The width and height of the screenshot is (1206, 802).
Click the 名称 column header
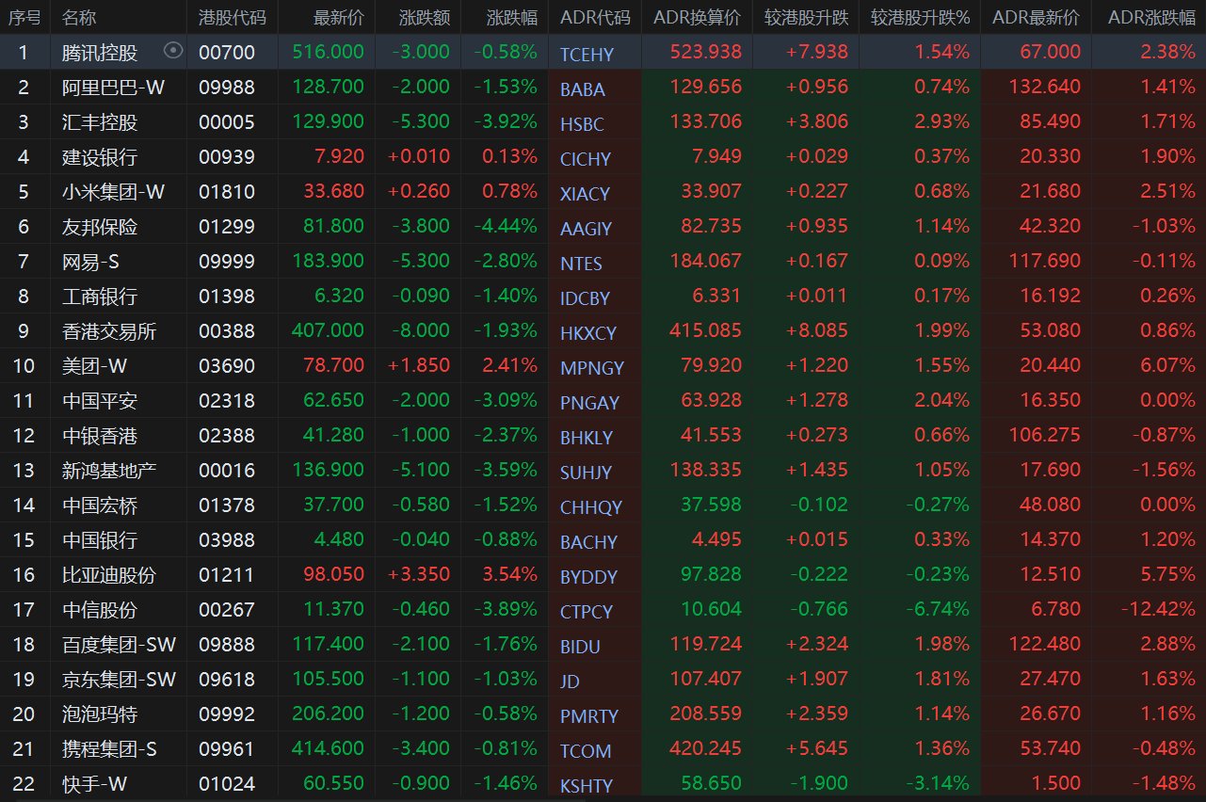tap(79, 18)
